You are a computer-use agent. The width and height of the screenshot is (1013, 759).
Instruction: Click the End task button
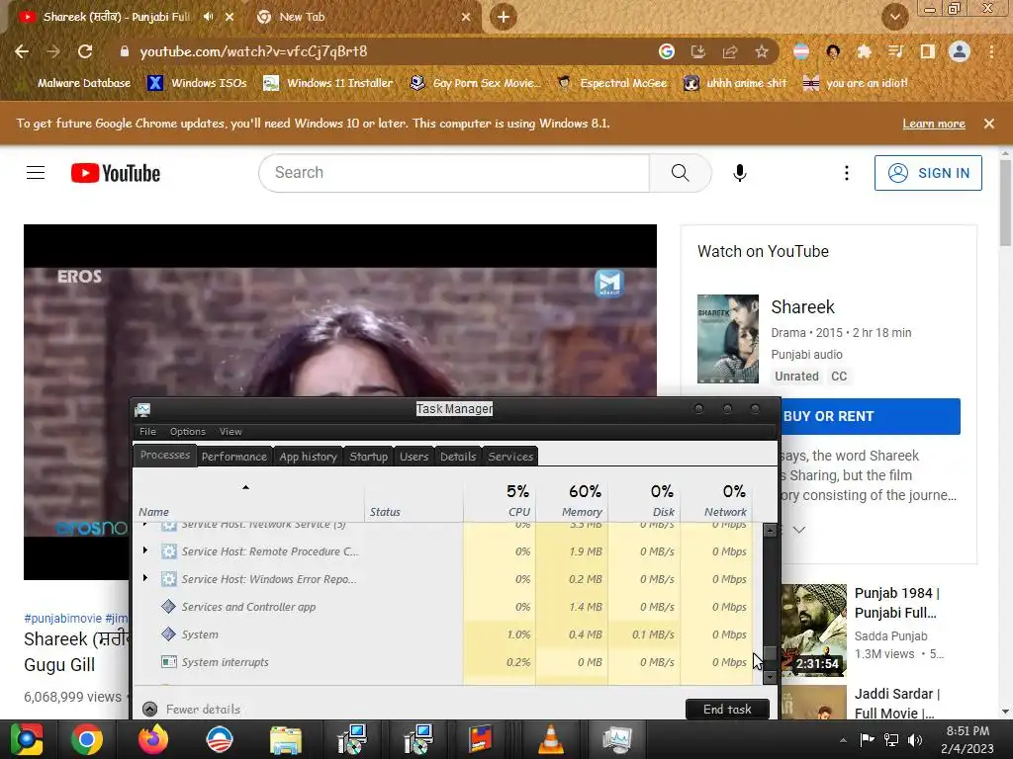(727, 710)
